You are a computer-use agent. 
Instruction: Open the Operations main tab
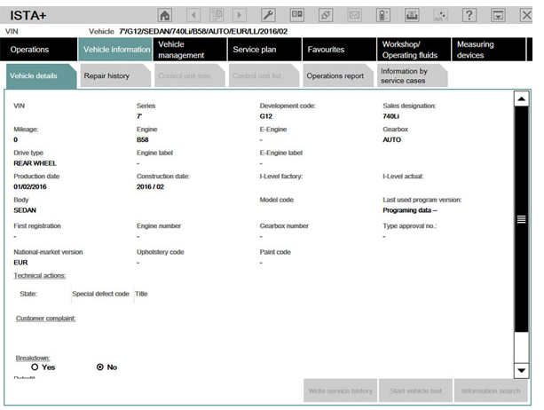[x=38, y=50]
